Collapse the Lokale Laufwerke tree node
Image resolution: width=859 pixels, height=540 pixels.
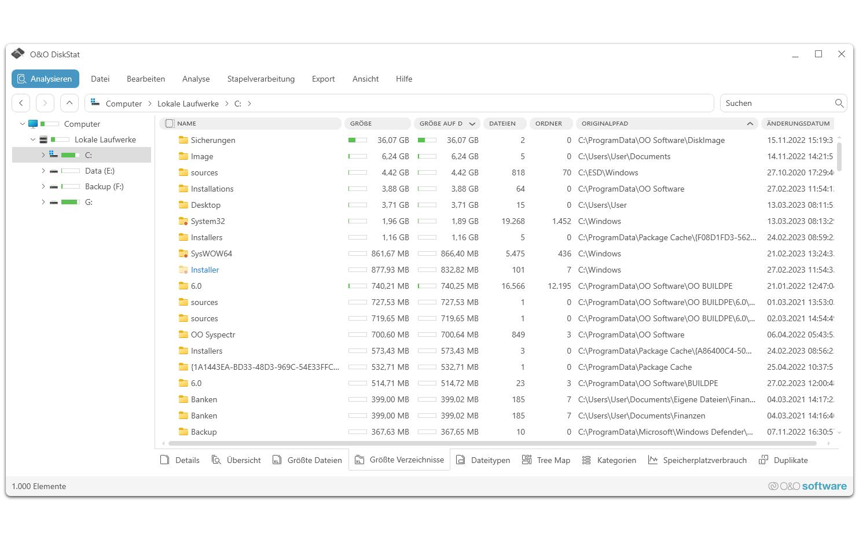[x=33, y=139]
